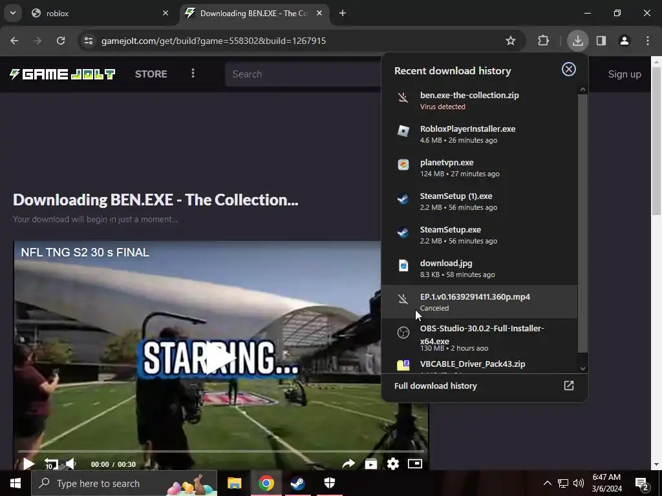Select the Downloading BEN.EXE tab

tap(255, 13)
